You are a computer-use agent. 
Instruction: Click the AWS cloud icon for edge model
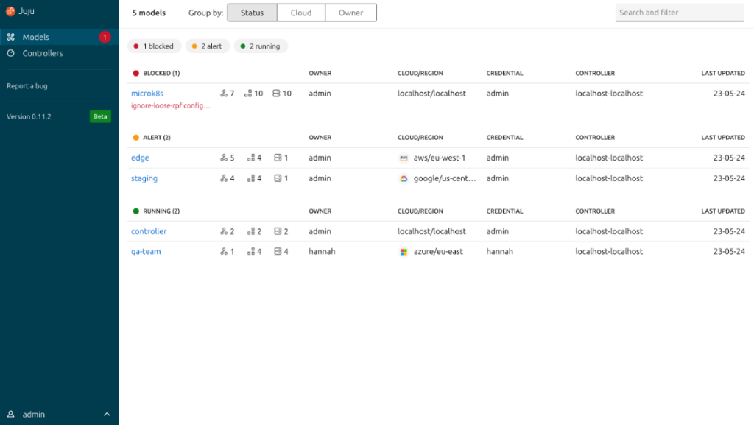tap(403, 158)
